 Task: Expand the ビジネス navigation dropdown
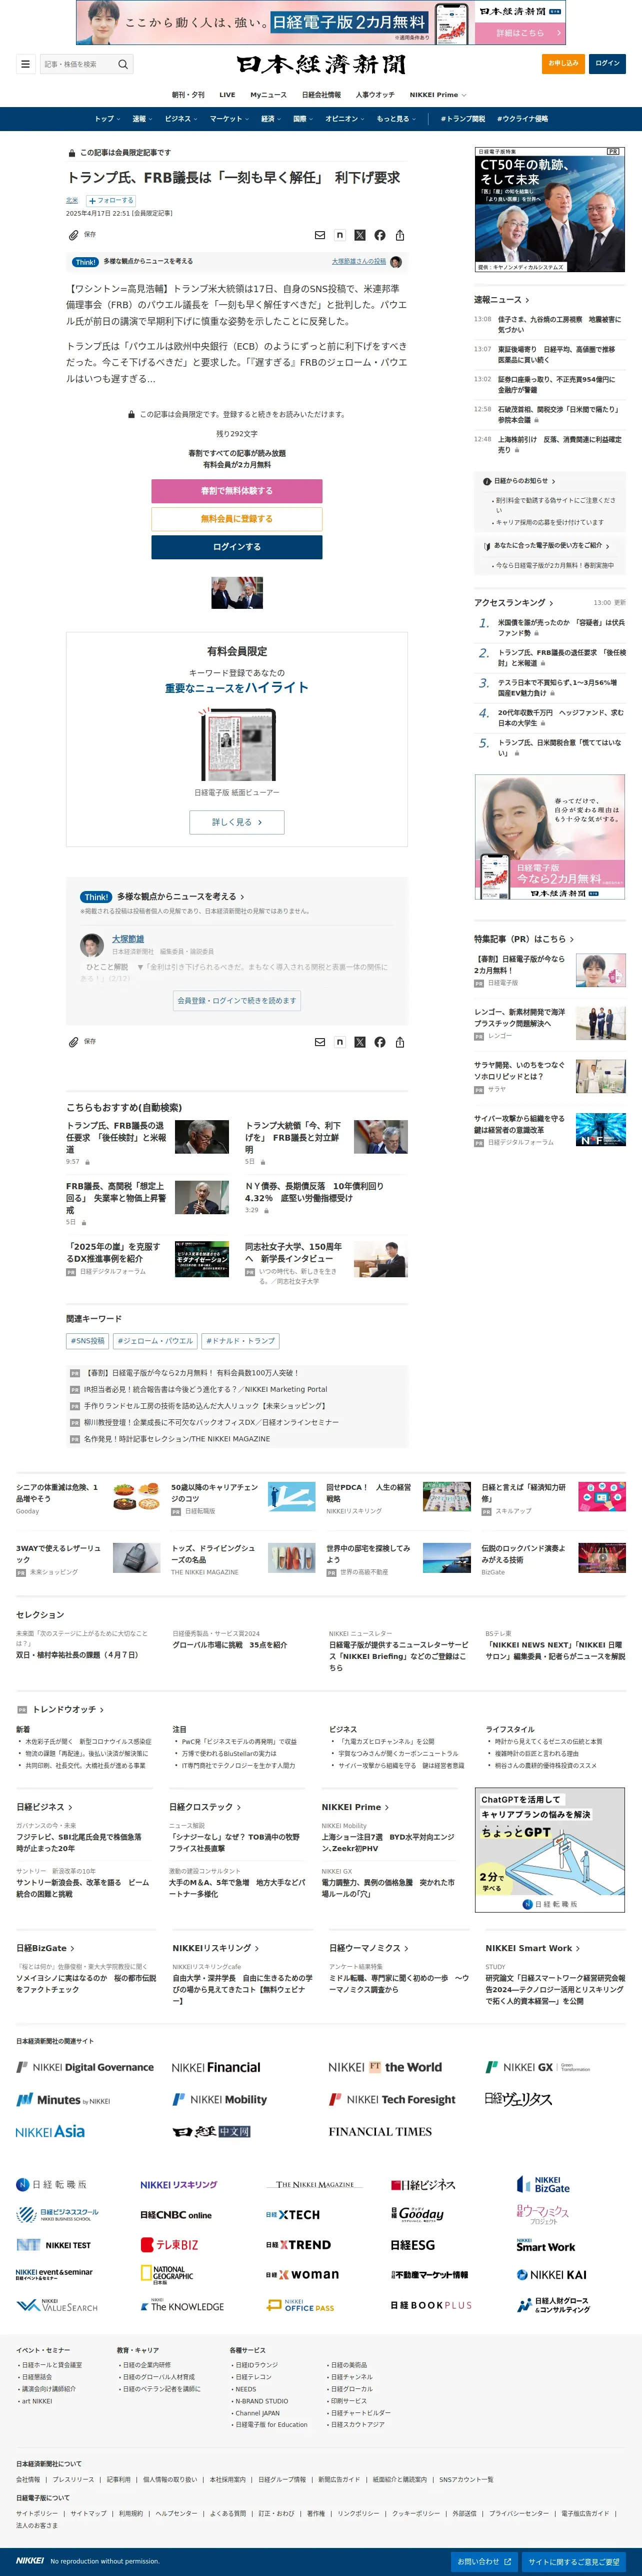tap(181, 119)
